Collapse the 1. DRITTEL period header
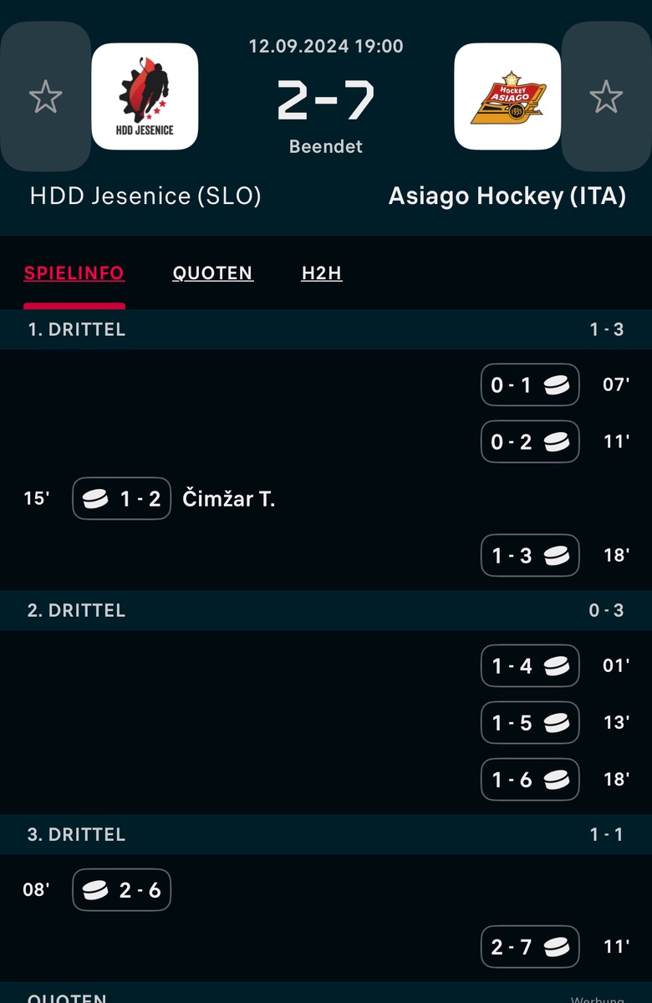652x1003 pixels. tap(326, 329)
